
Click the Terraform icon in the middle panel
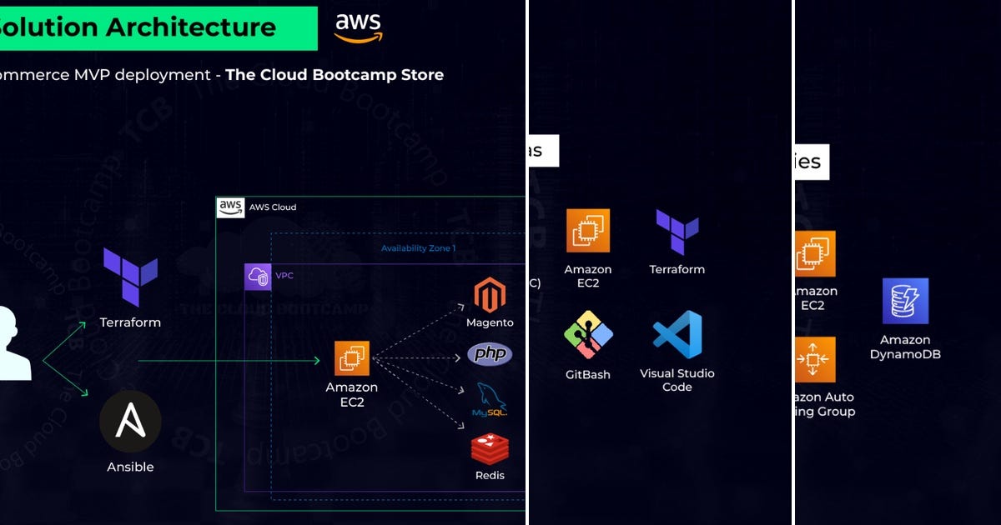[x=677, y=229]
